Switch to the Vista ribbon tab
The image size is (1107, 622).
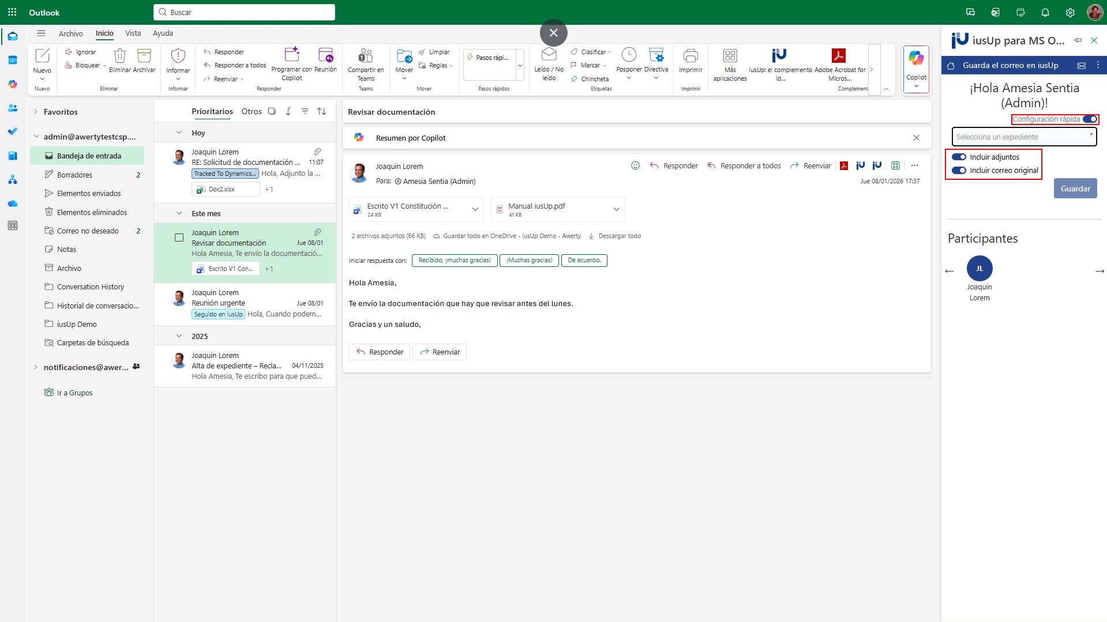pyautogui.click(x=133, y=33)
